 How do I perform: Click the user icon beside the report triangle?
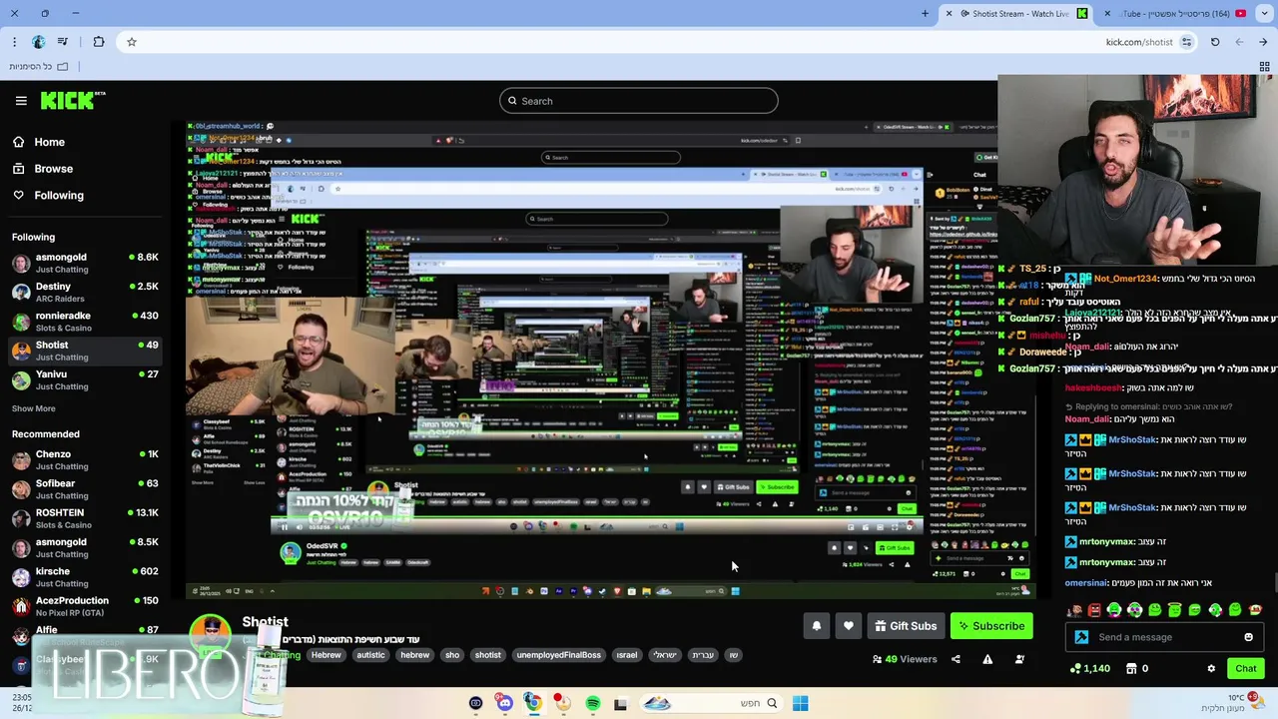[1019, 659]
